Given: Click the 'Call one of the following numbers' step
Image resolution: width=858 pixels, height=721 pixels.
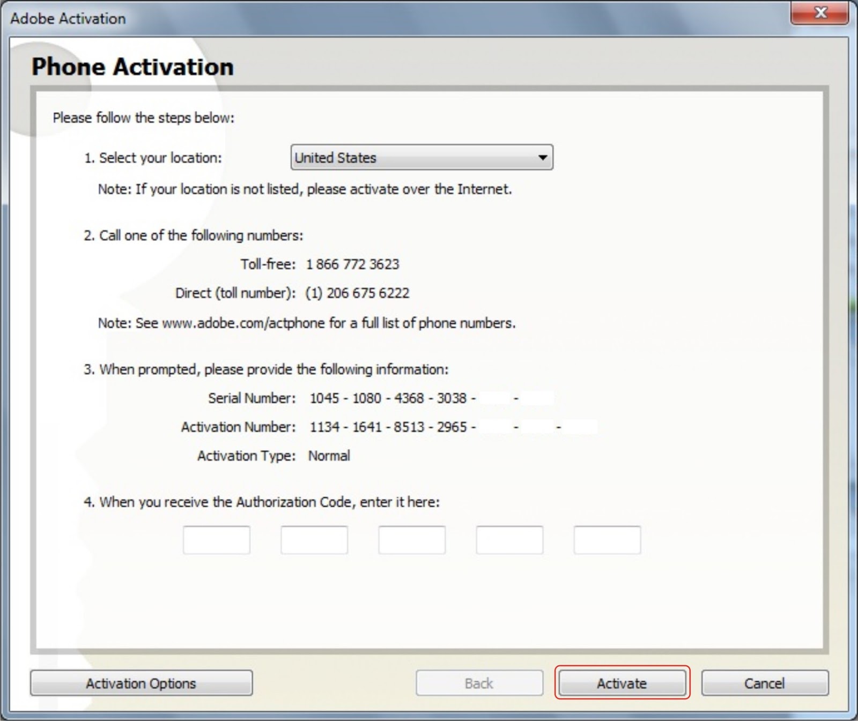Looking at the screenshot, I should (194, 236).
